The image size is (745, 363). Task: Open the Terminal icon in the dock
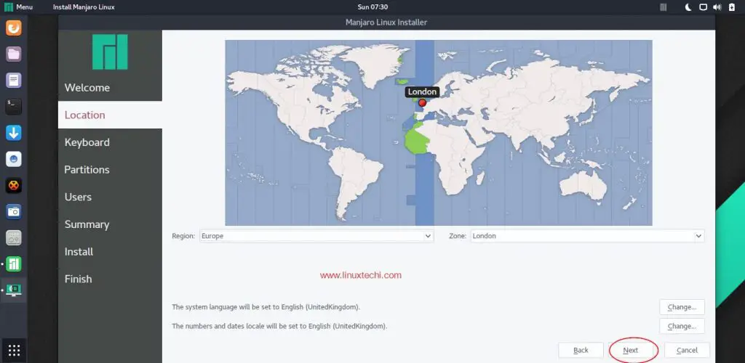[13, 107]
